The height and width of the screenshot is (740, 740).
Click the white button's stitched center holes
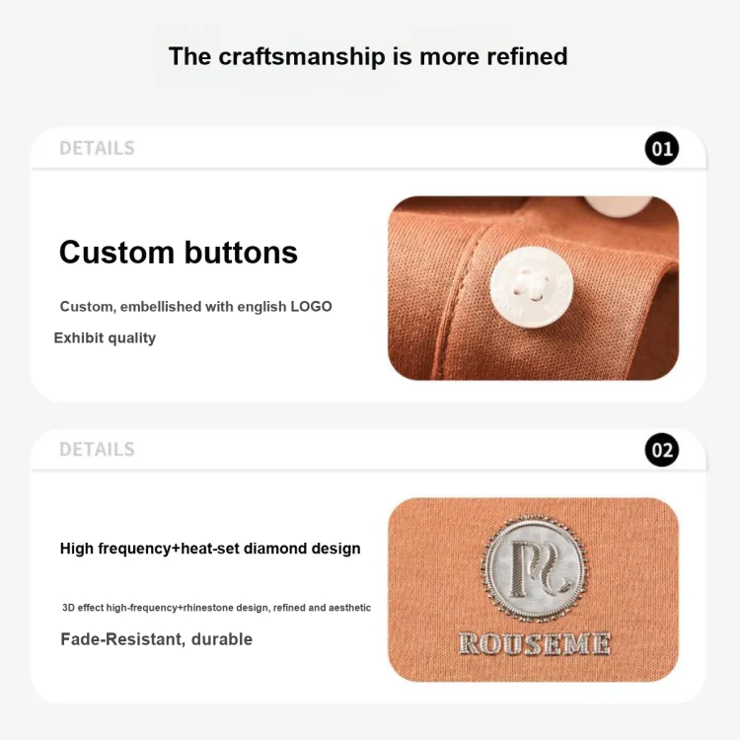point(532,286)
